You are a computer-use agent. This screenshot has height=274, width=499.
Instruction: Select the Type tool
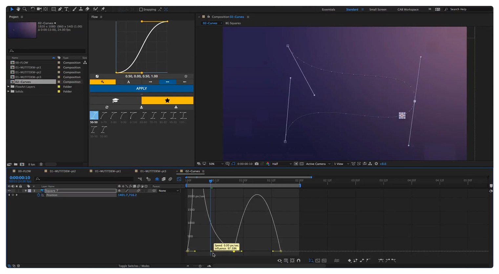pyautogui.click(x=67, y=9)
